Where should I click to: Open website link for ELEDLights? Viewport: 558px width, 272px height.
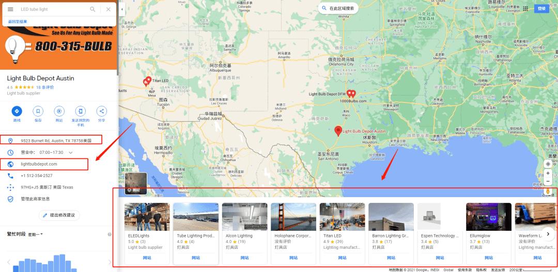(147, 258)
